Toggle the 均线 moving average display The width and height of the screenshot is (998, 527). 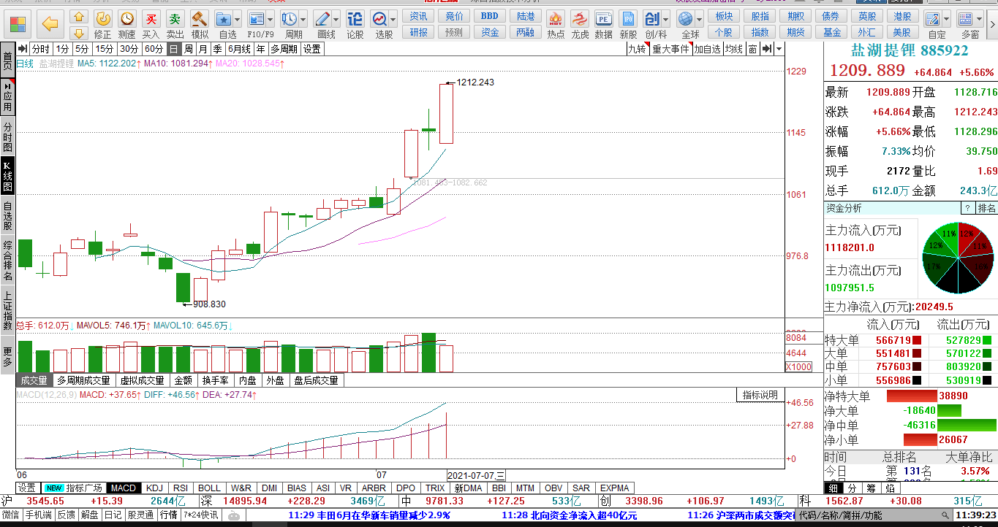point(733,49)
